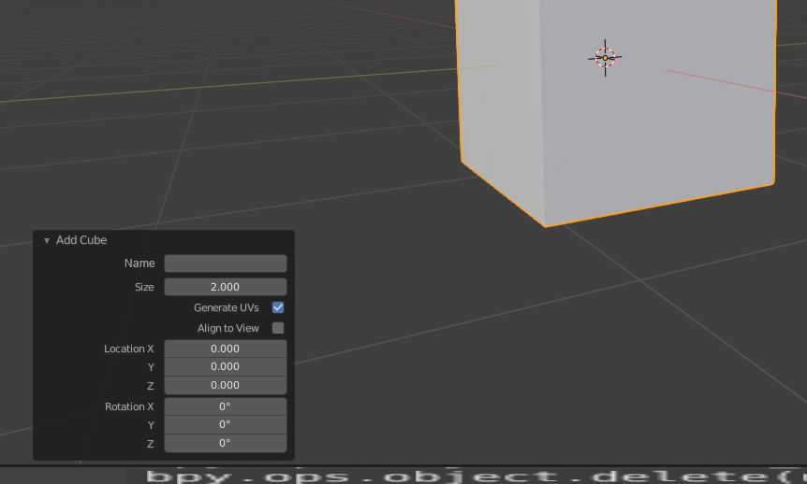Image resolution: width=807 pixels, height=484 pixels.
Task: Click the Add Cube panel title
Action: click(x=81, y=240)
